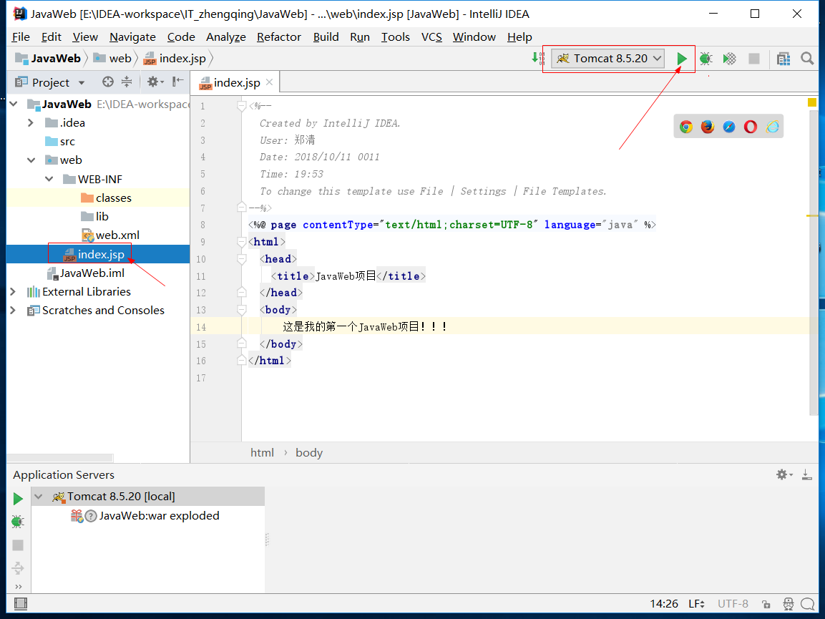Fold the comment block at line 1
Image resolution: width=825 pixels, height=619 pixels.
[x=242, y=106]
